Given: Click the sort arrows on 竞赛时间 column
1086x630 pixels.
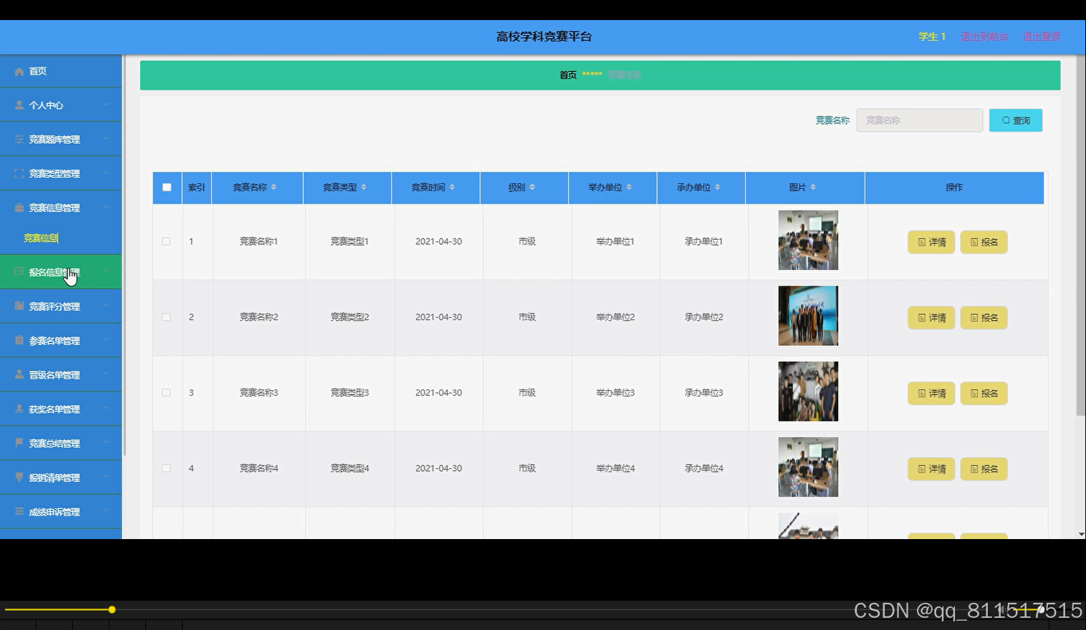Looking at the screenshot, I should [452, 188].
